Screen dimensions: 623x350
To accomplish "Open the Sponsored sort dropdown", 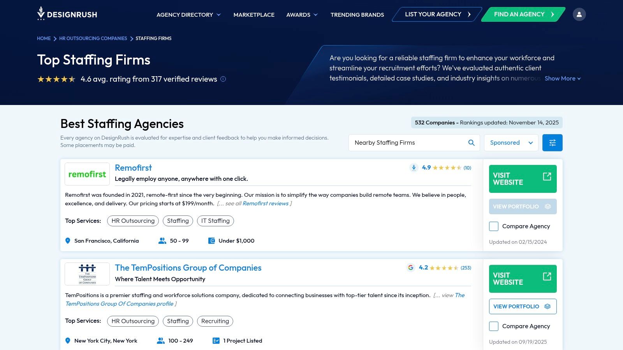I will click(x=511, y=143).
